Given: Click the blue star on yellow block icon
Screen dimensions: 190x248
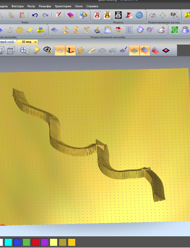Looking at the screenshot, I should coord(41,30).
